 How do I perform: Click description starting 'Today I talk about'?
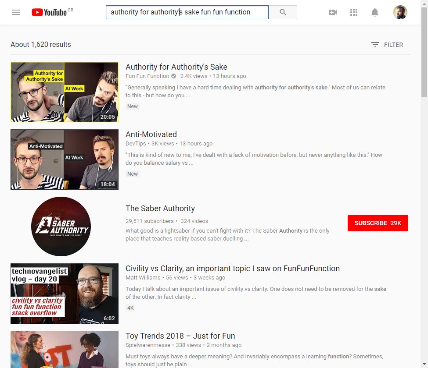[256, 293]
